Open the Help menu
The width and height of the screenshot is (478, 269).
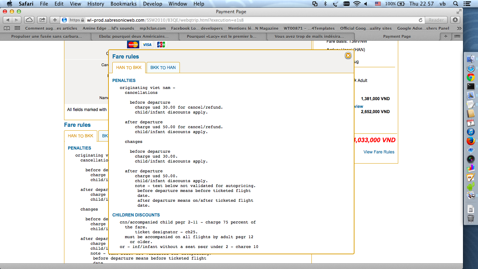[199, 4]
